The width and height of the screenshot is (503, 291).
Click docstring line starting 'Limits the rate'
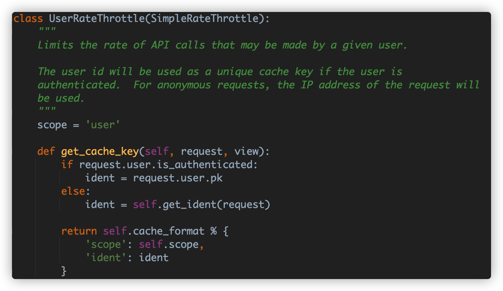222,45
